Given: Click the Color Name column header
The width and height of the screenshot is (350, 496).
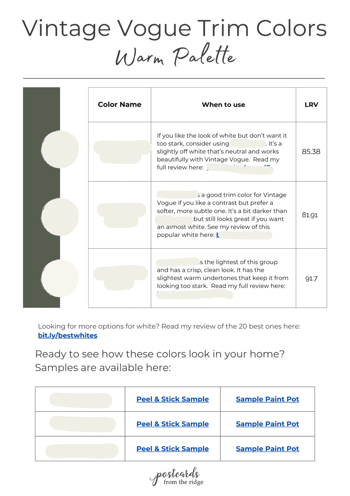Looking at the screenshot, I should click(120, 105).
